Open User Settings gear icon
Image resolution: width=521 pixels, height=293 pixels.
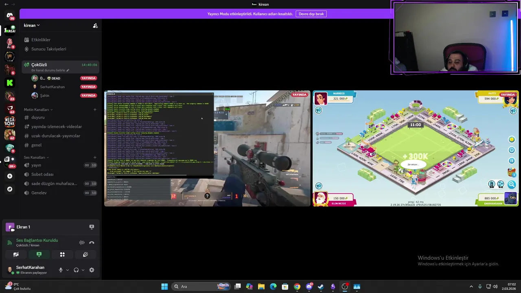click(92, 270)
